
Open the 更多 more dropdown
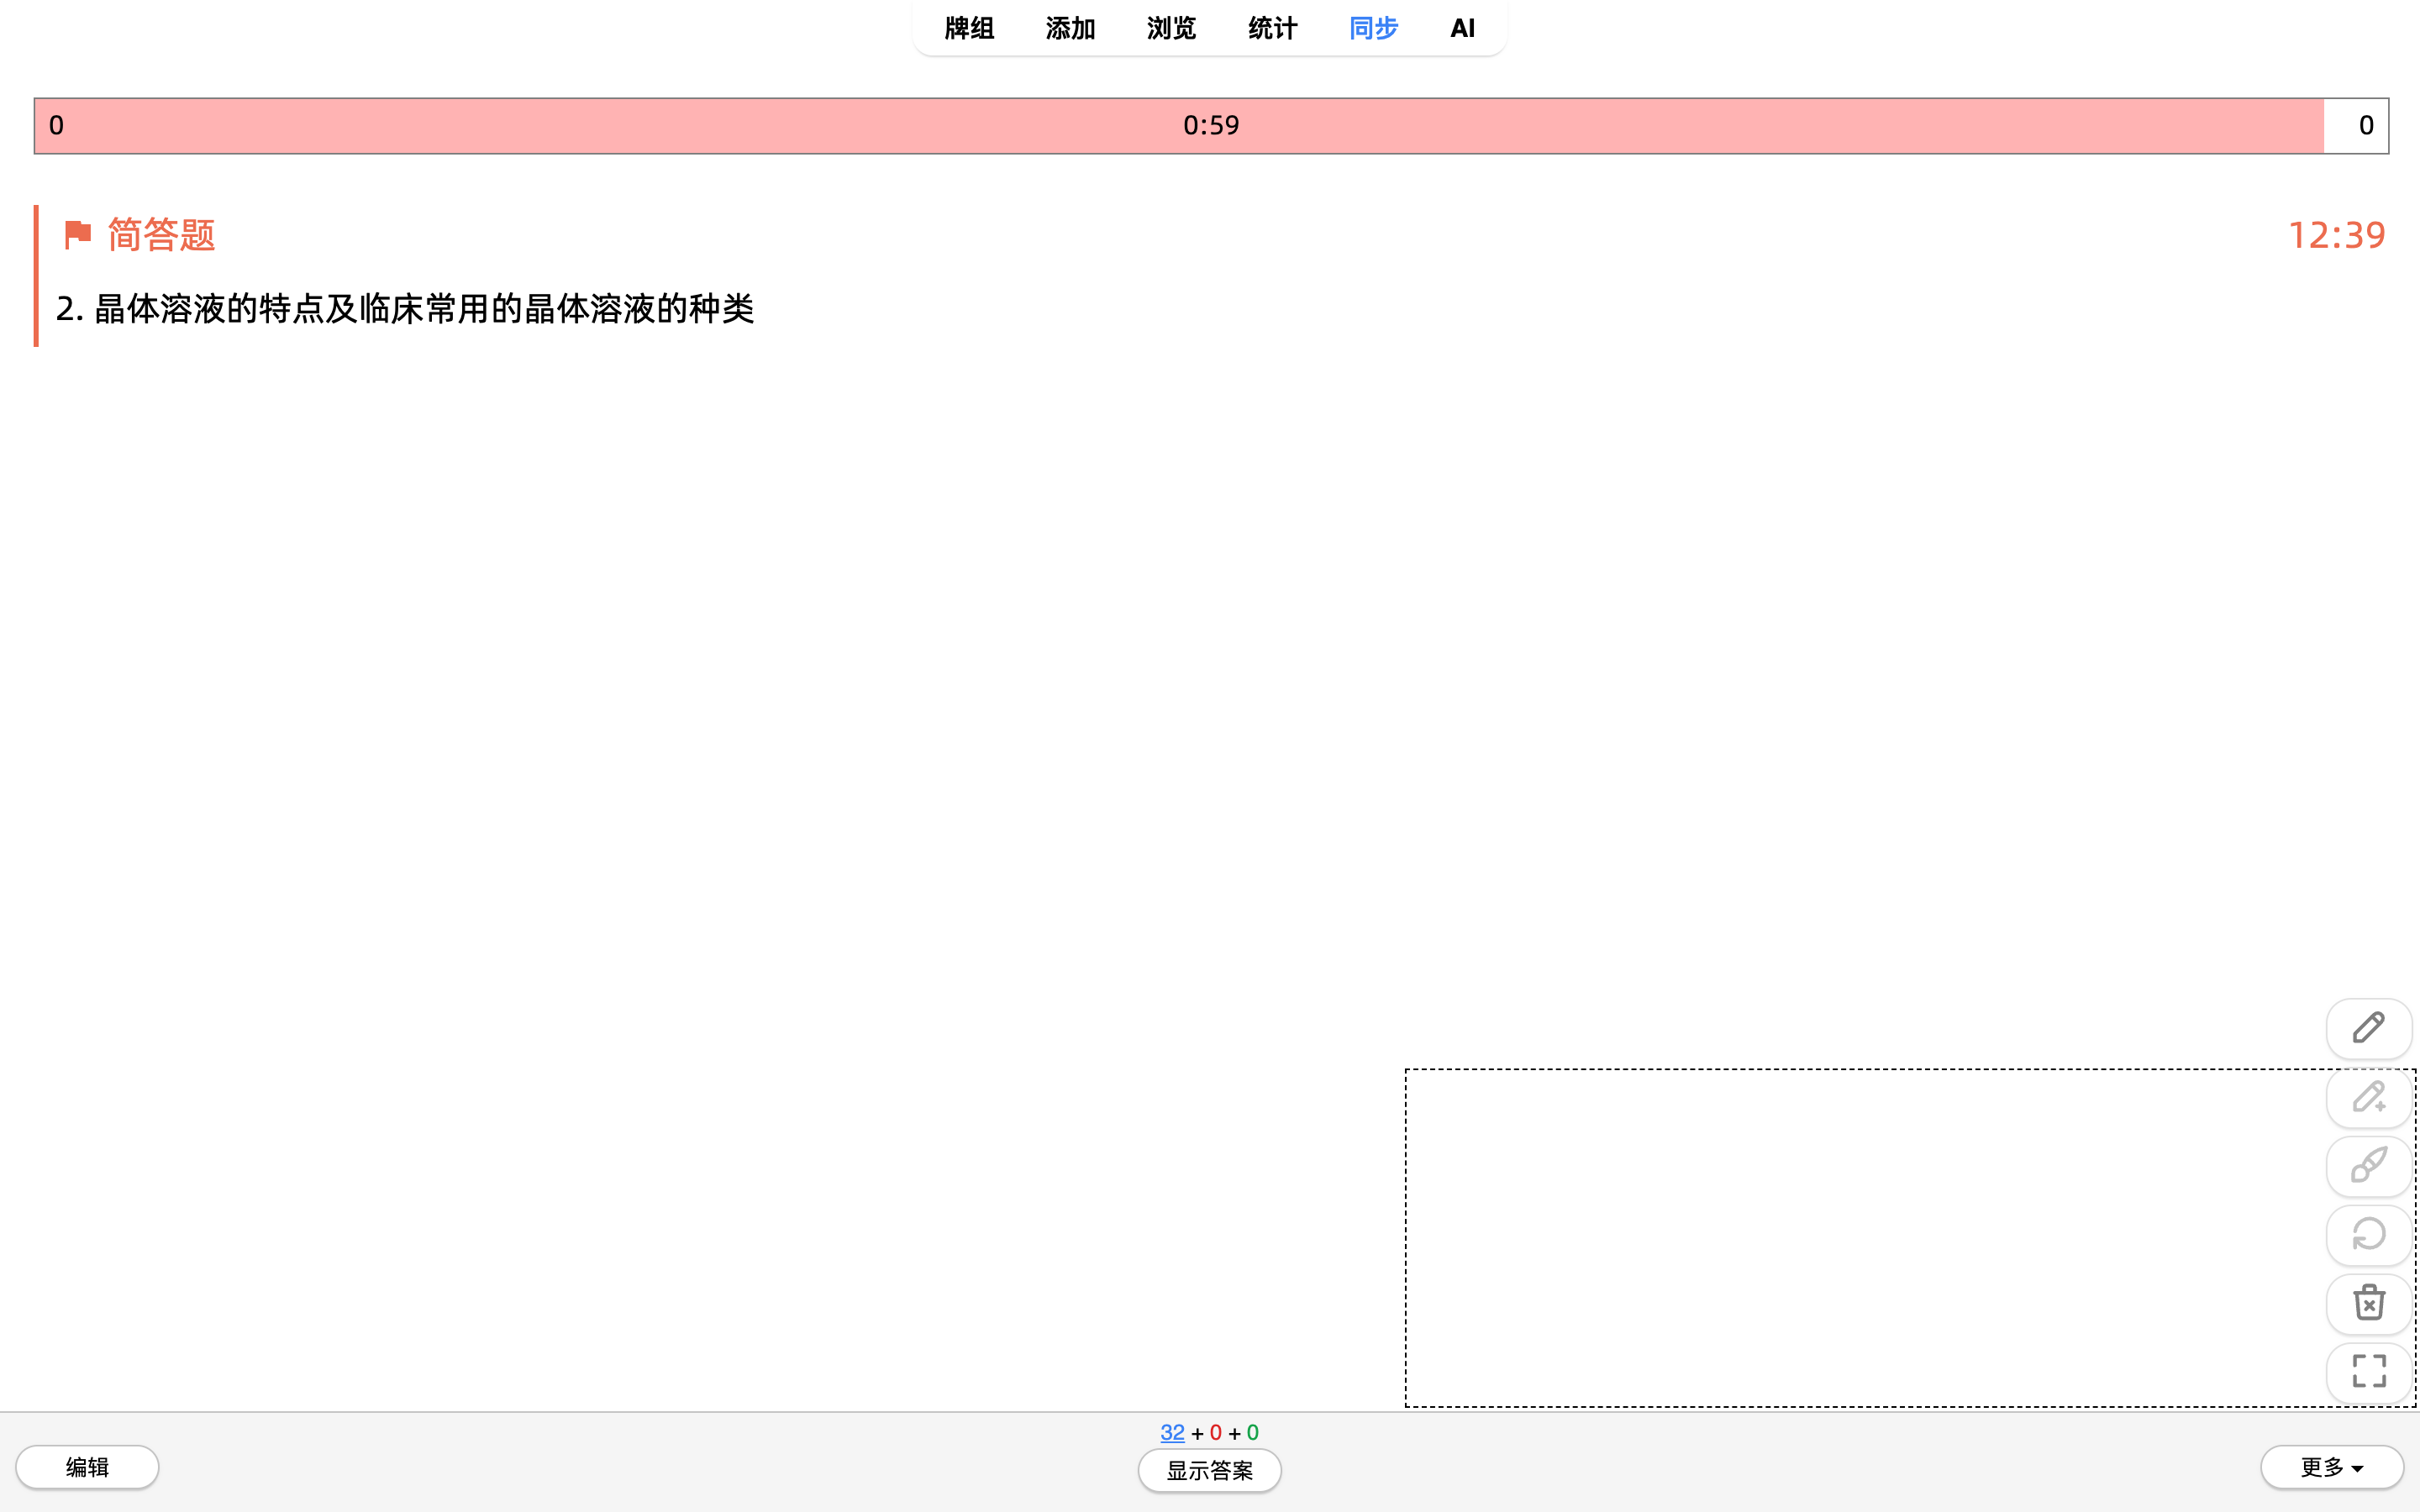coord(2331,1467)
